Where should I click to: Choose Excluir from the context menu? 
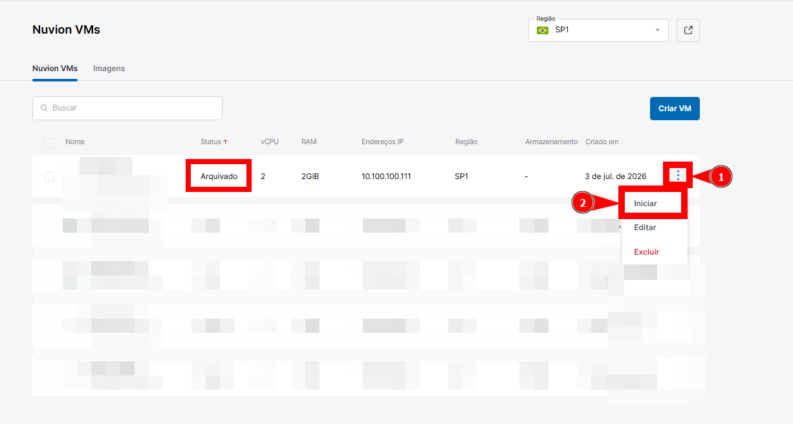[x=646, y=252]
